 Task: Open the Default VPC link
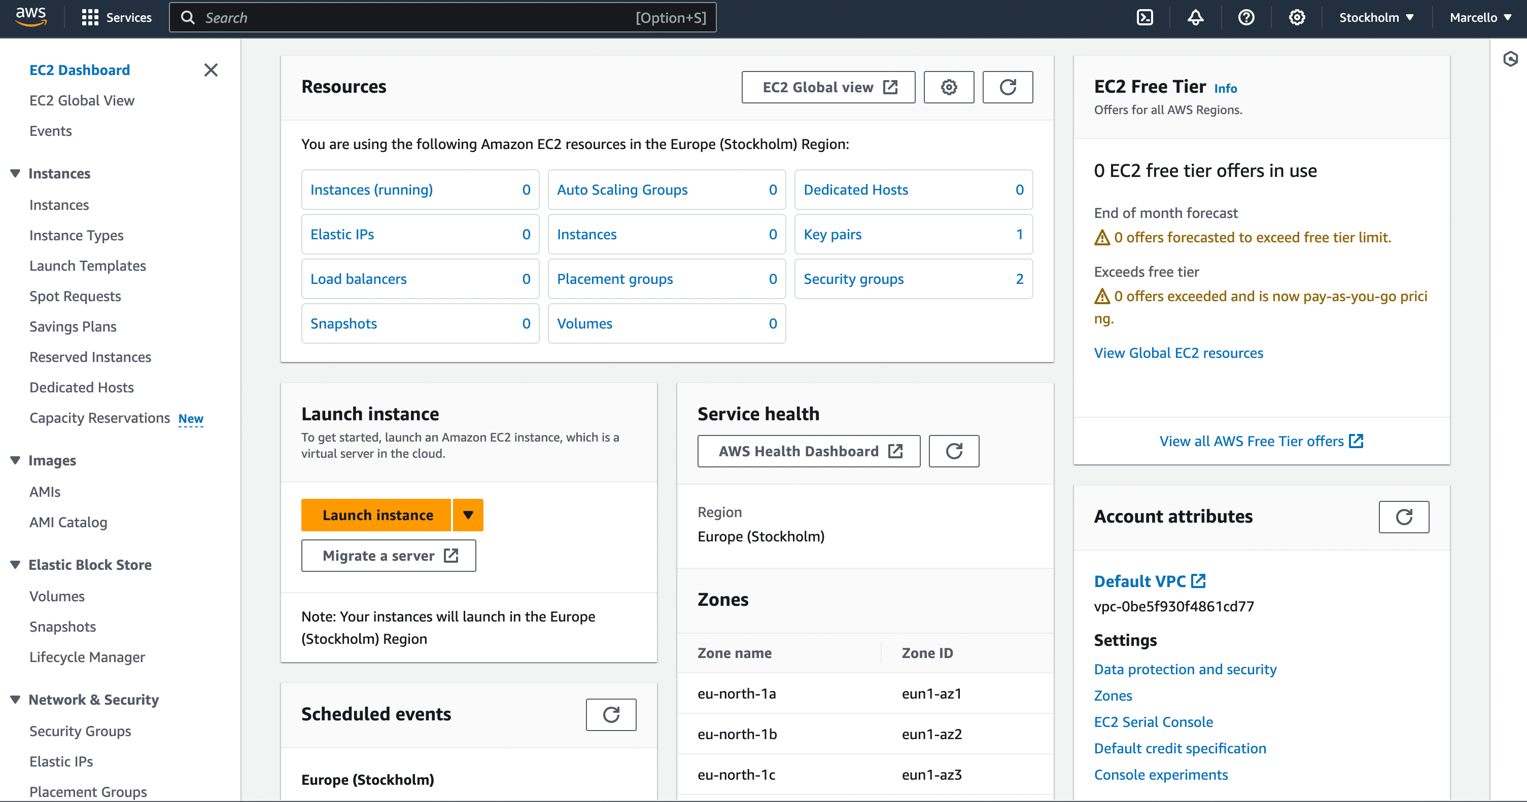pos(1150,581)
